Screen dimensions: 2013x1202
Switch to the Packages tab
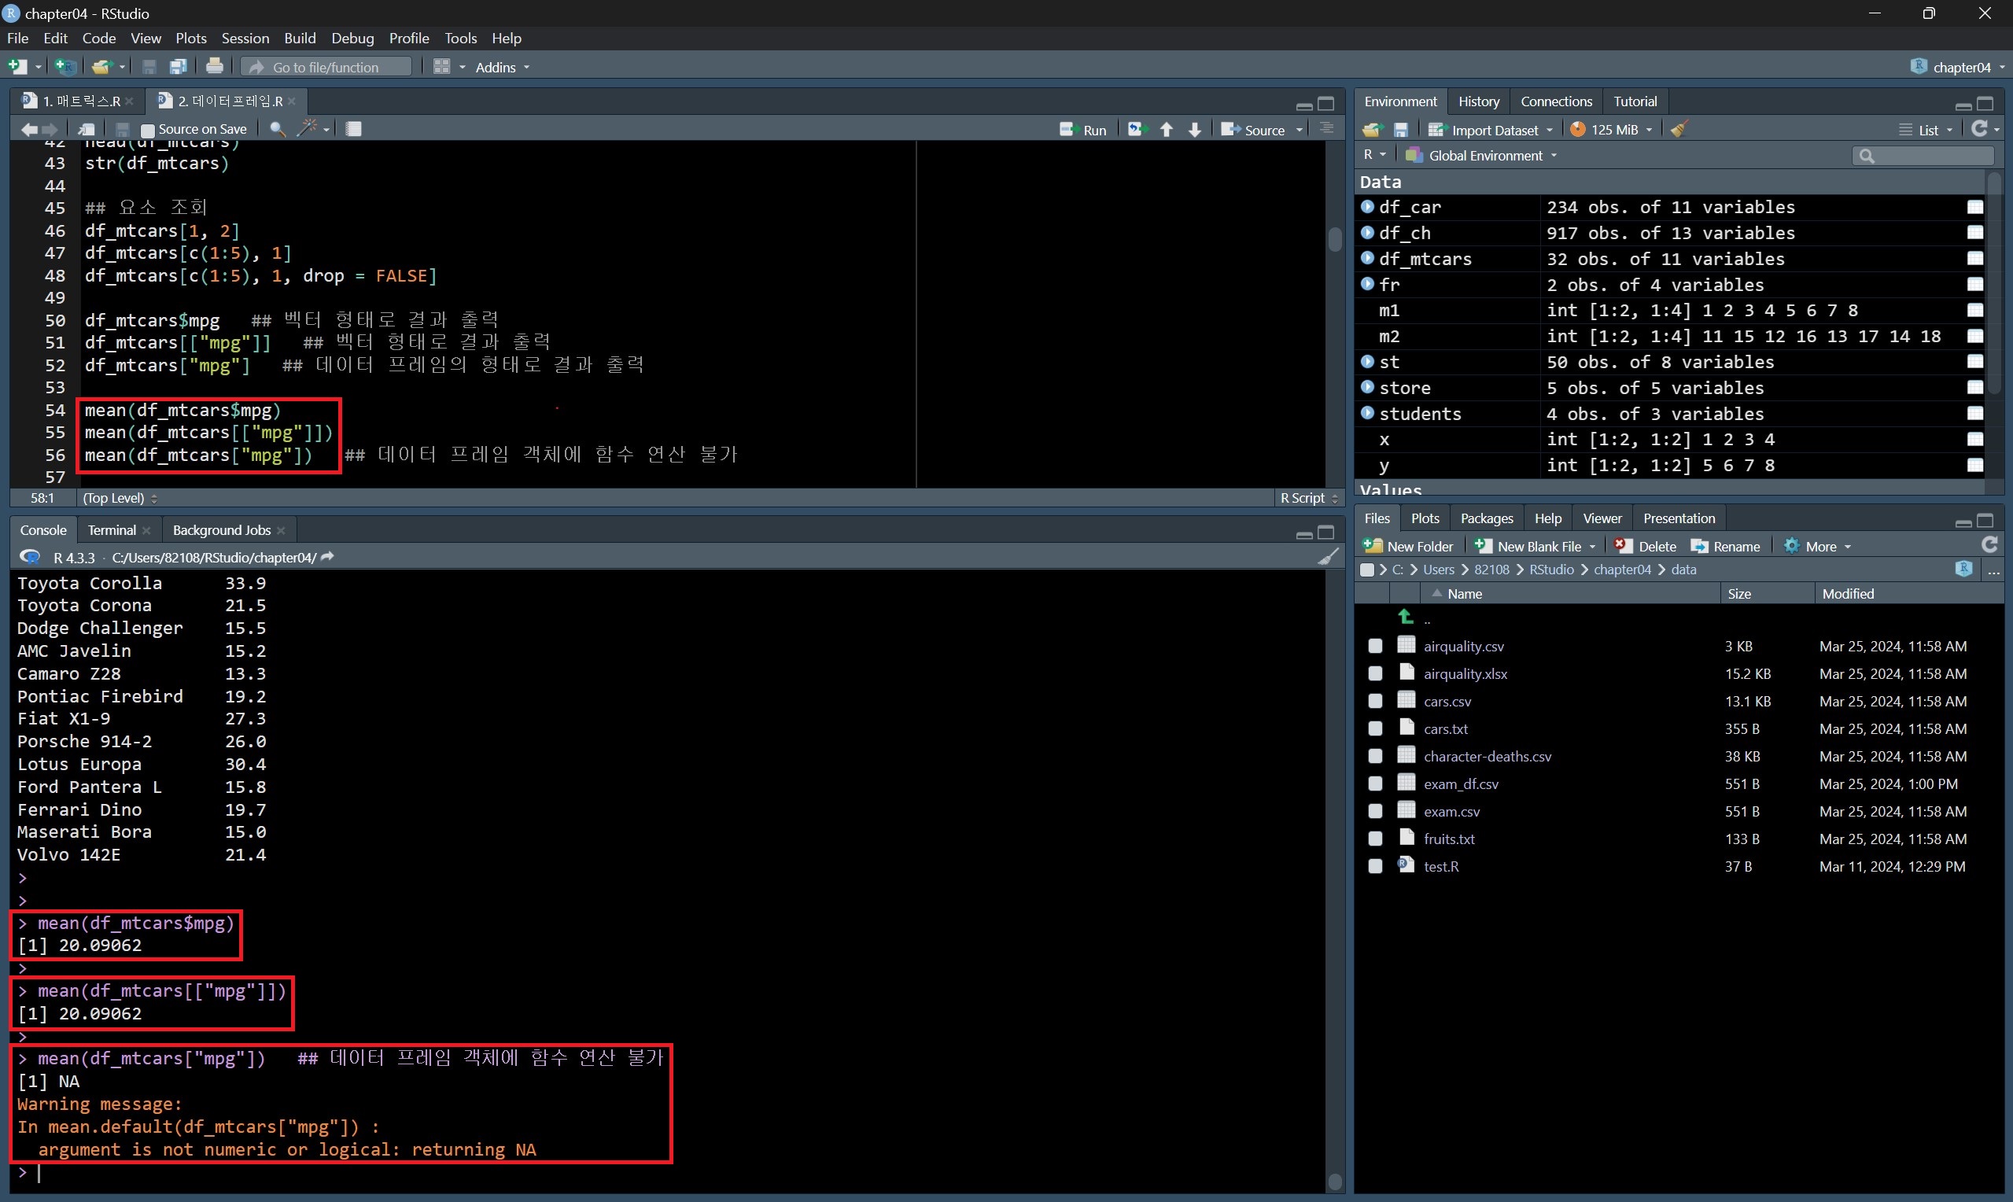(1486, 518)
